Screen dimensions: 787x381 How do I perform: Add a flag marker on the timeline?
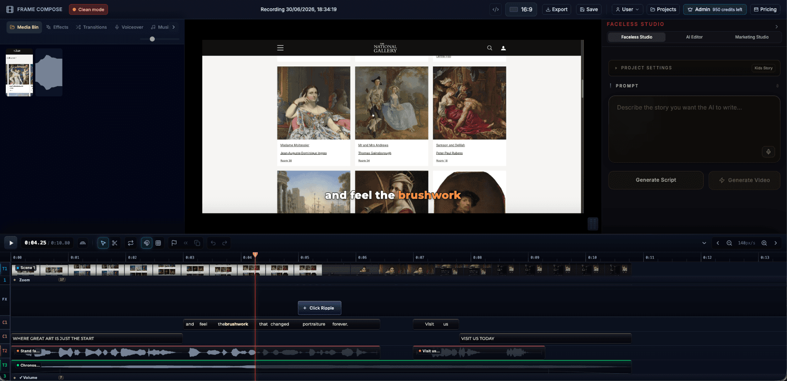coord(174,243)
